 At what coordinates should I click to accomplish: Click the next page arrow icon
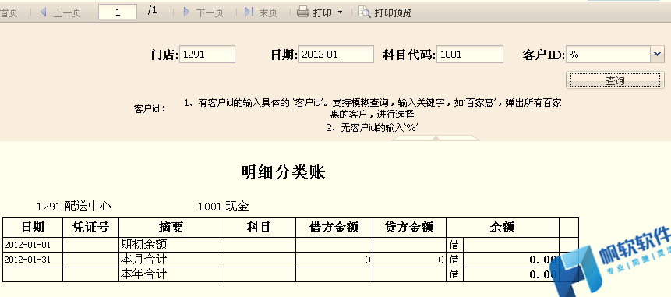(186, 12)
